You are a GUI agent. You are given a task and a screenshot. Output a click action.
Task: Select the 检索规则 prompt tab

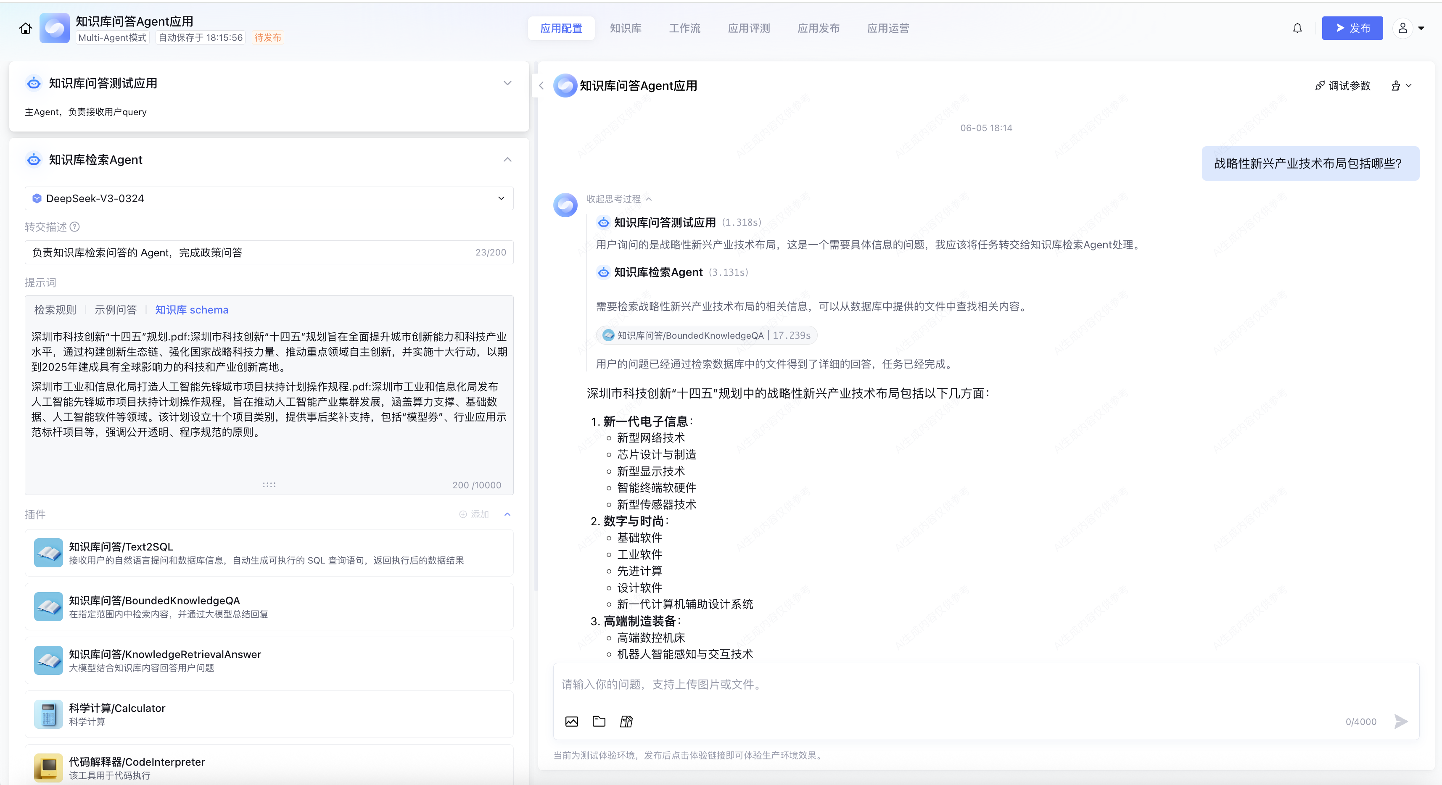pyautogui.click(x=55, y=309)
